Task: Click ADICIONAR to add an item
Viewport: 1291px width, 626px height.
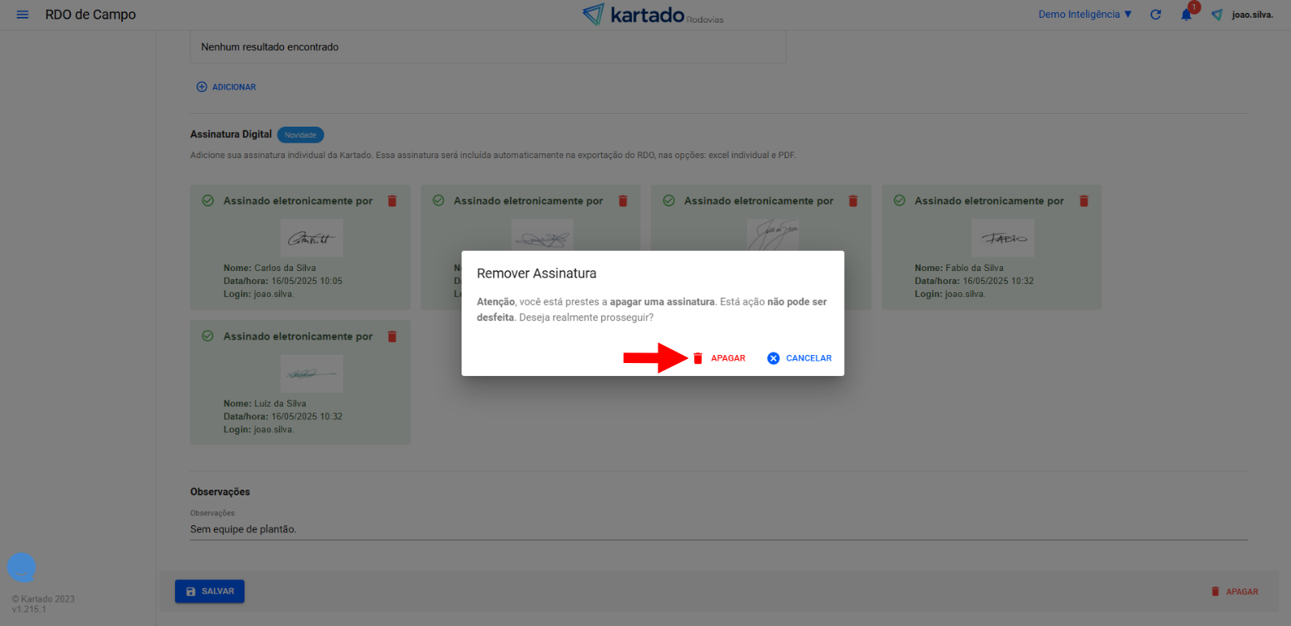Action: 227,87
